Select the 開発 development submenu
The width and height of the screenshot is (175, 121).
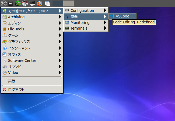(x=86, y=17)
